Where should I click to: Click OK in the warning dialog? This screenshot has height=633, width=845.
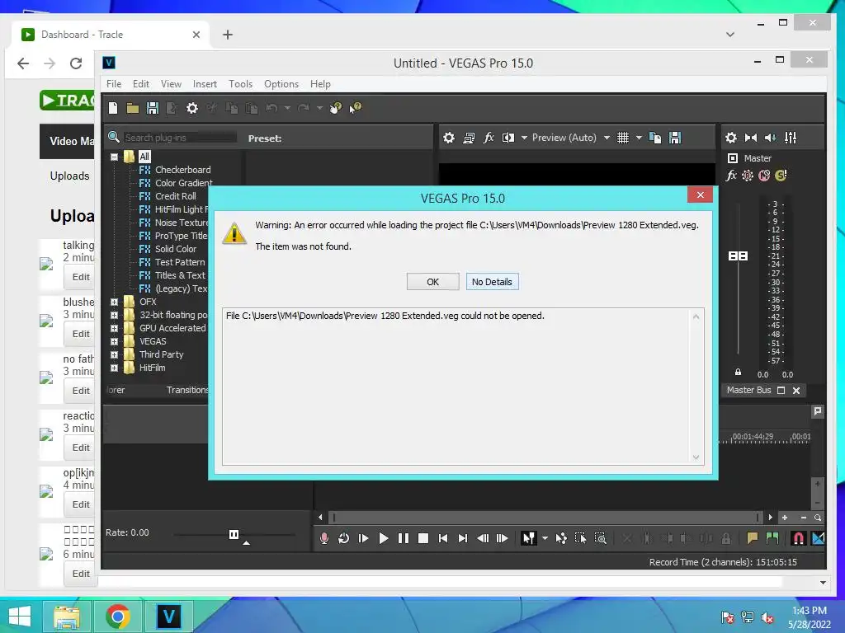coord(432,282)
